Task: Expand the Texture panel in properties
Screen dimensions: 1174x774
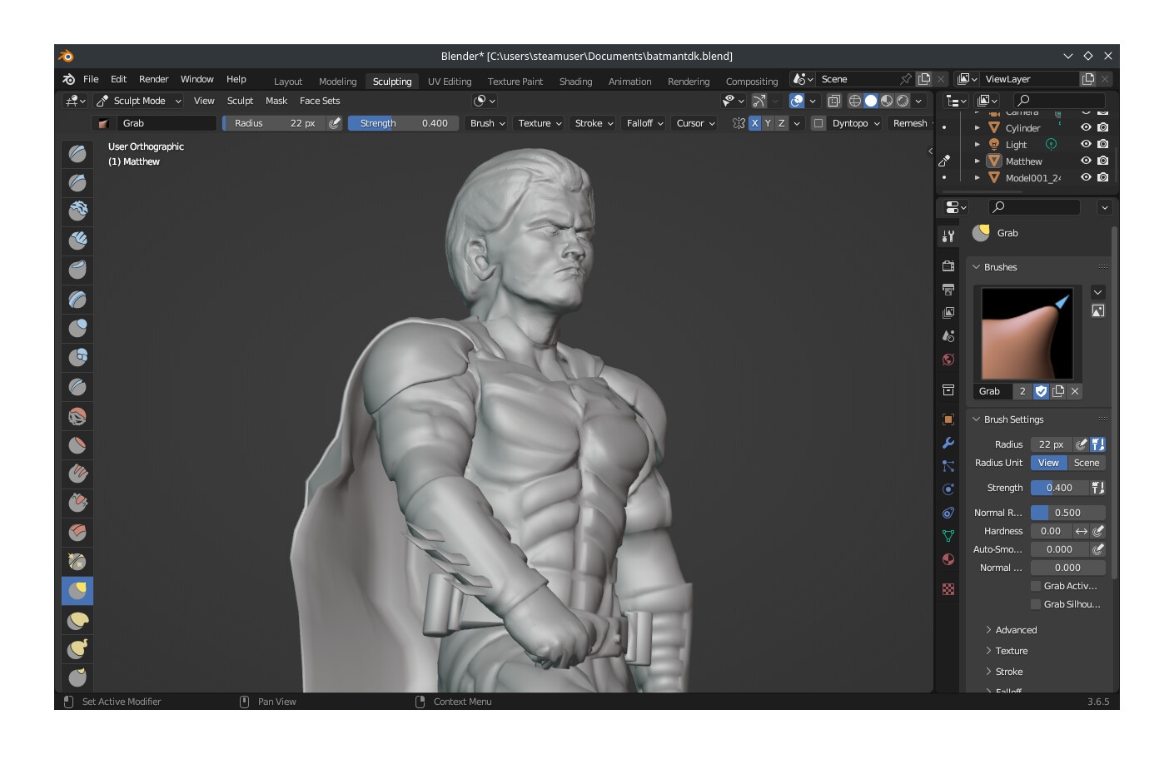Action: click(x=1011, y=651)
